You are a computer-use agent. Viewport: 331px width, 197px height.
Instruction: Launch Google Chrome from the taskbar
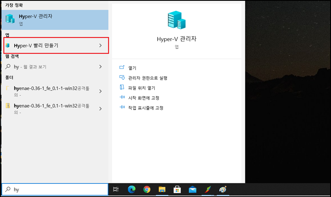tap(147, 190)
